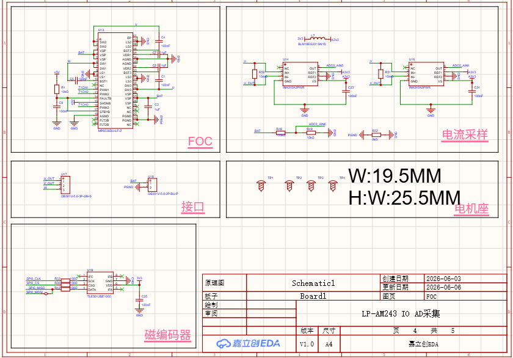This screenshot has height=358, width=513.
Task: Select capacitor C1 symbol
Action: [x=159, y=81]
